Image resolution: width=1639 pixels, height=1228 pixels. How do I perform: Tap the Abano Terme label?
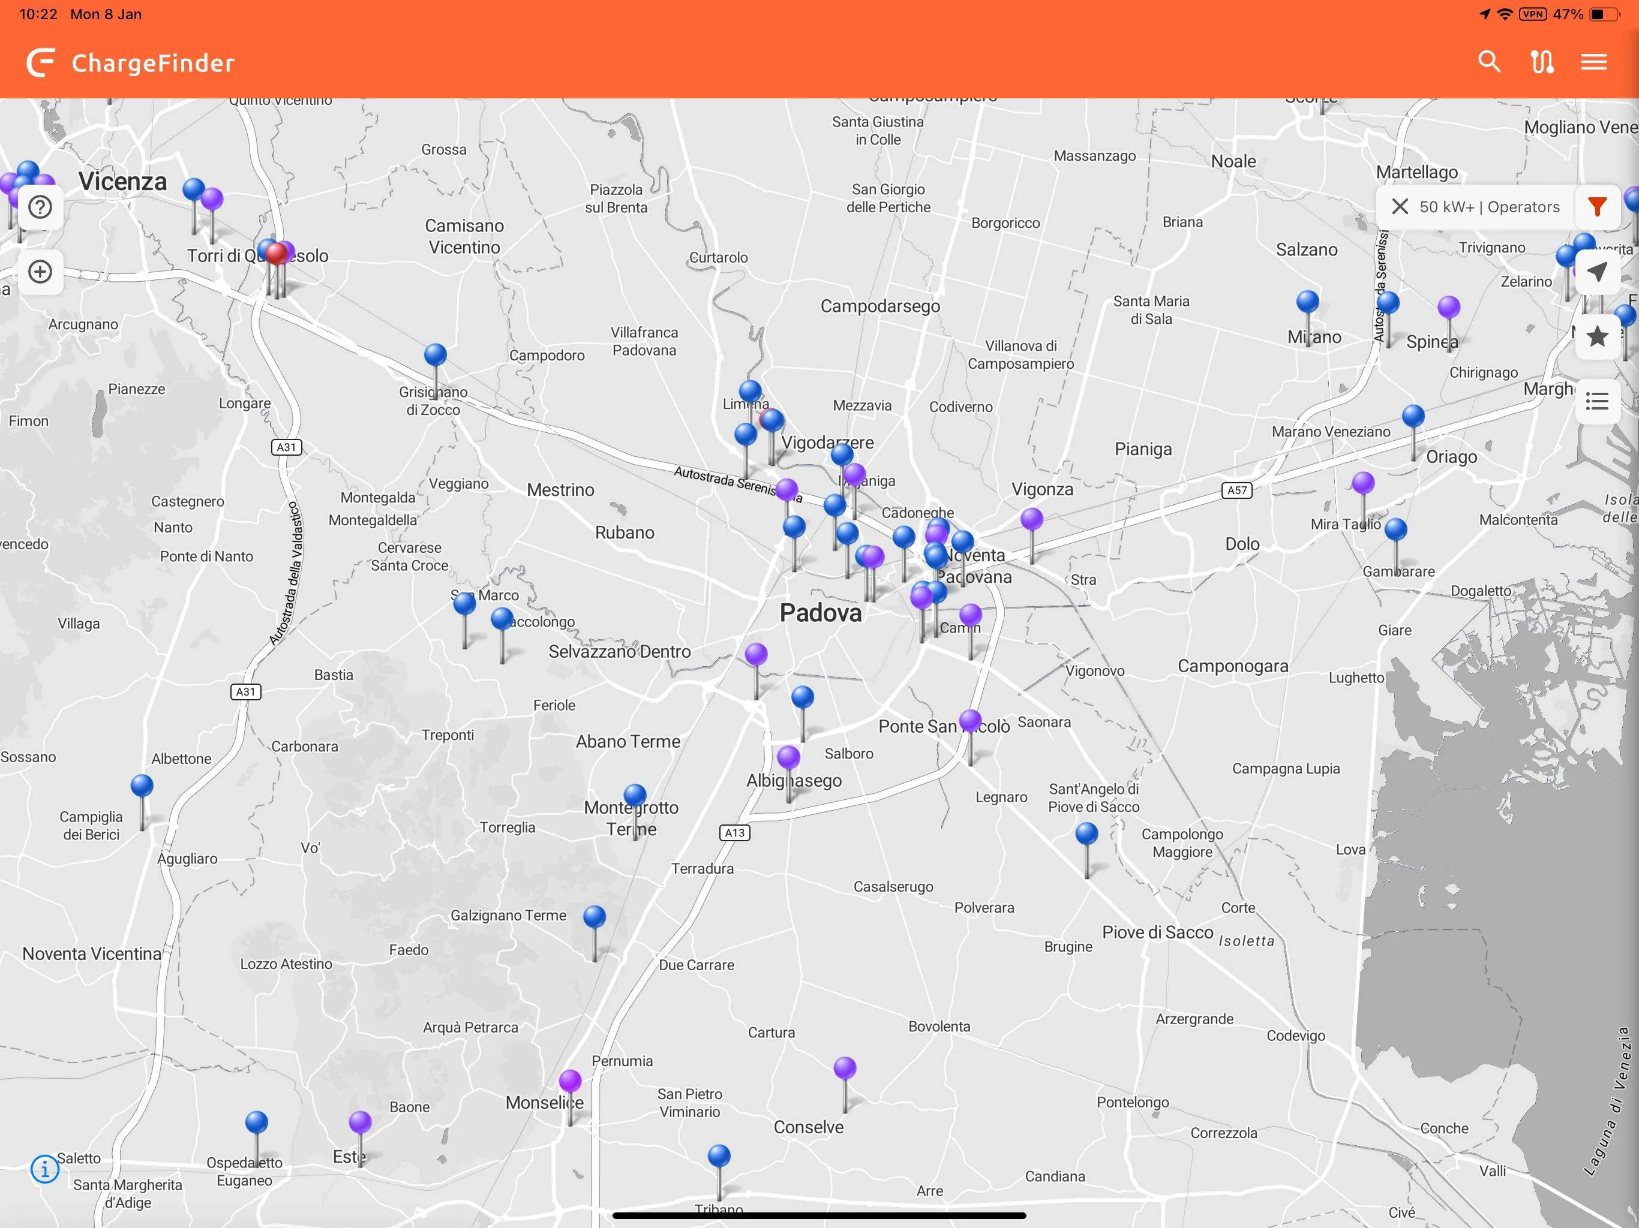click(x=628, y=741)
